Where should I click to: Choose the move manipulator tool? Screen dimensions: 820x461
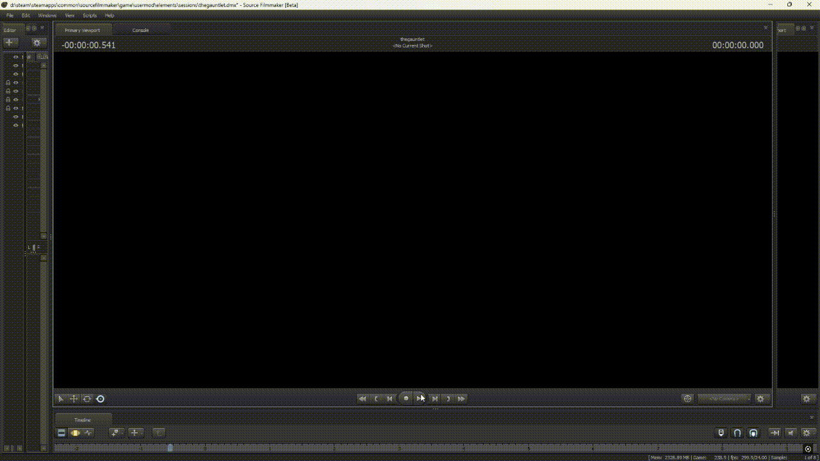[x=74, y=398]
